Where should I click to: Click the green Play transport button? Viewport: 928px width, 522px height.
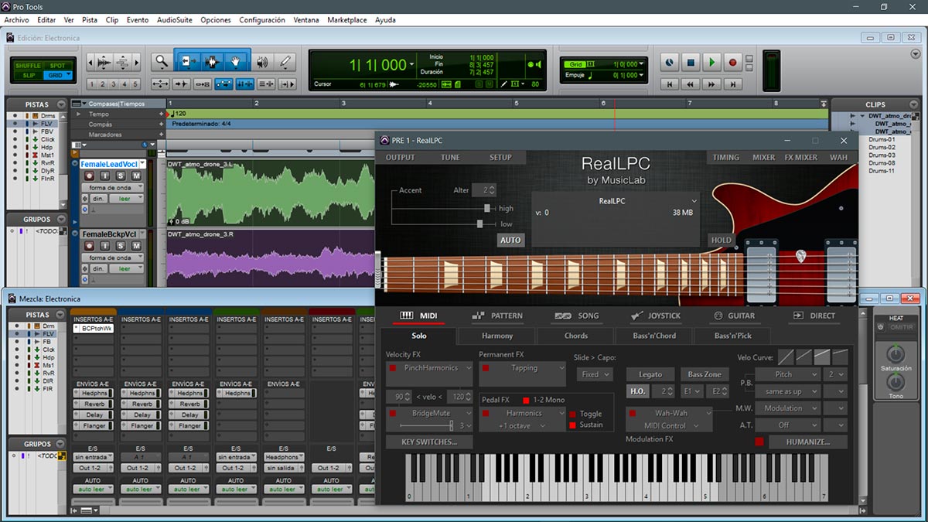711,62
